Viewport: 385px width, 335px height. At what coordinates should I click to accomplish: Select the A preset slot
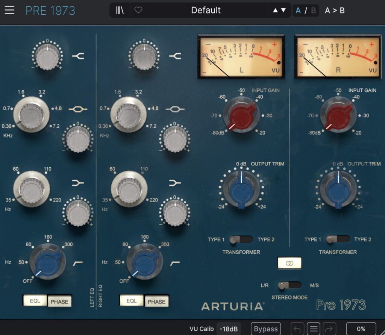tap(298, 11)
